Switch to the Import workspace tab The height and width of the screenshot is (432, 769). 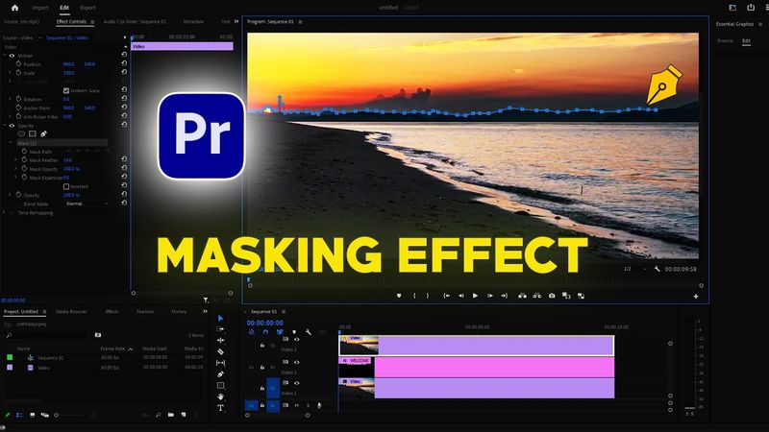point(40,8)
